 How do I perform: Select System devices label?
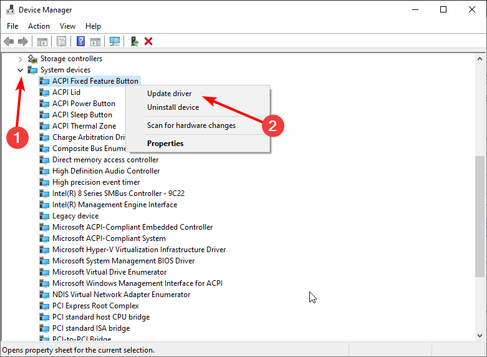65,70
